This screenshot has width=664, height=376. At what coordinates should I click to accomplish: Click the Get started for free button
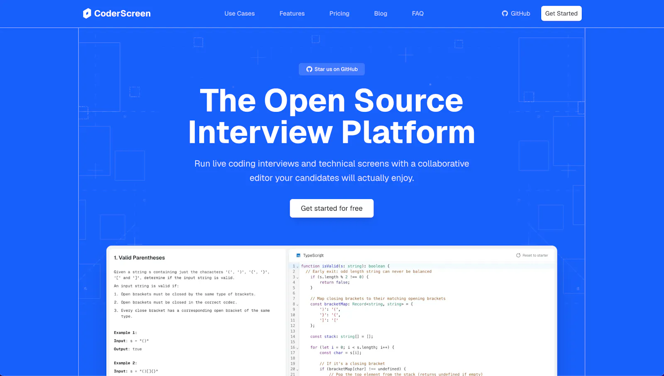pos(332,208)
